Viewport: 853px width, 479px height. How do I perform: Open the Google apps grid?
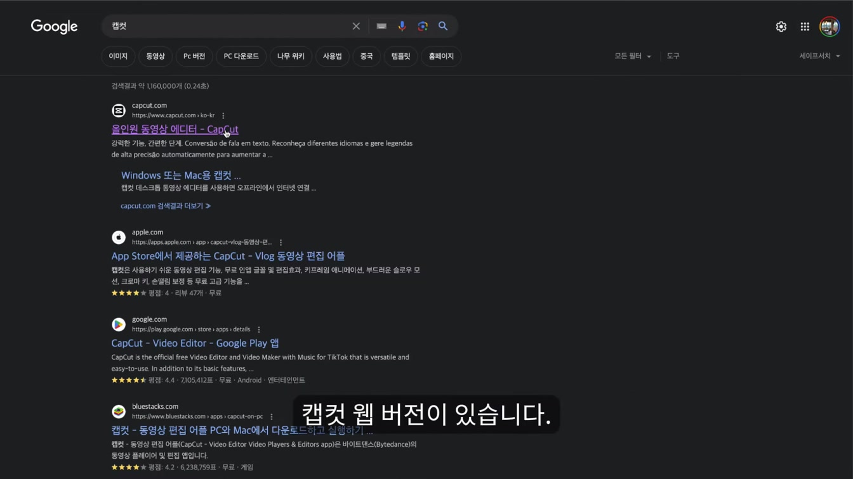tap(805, 27)
